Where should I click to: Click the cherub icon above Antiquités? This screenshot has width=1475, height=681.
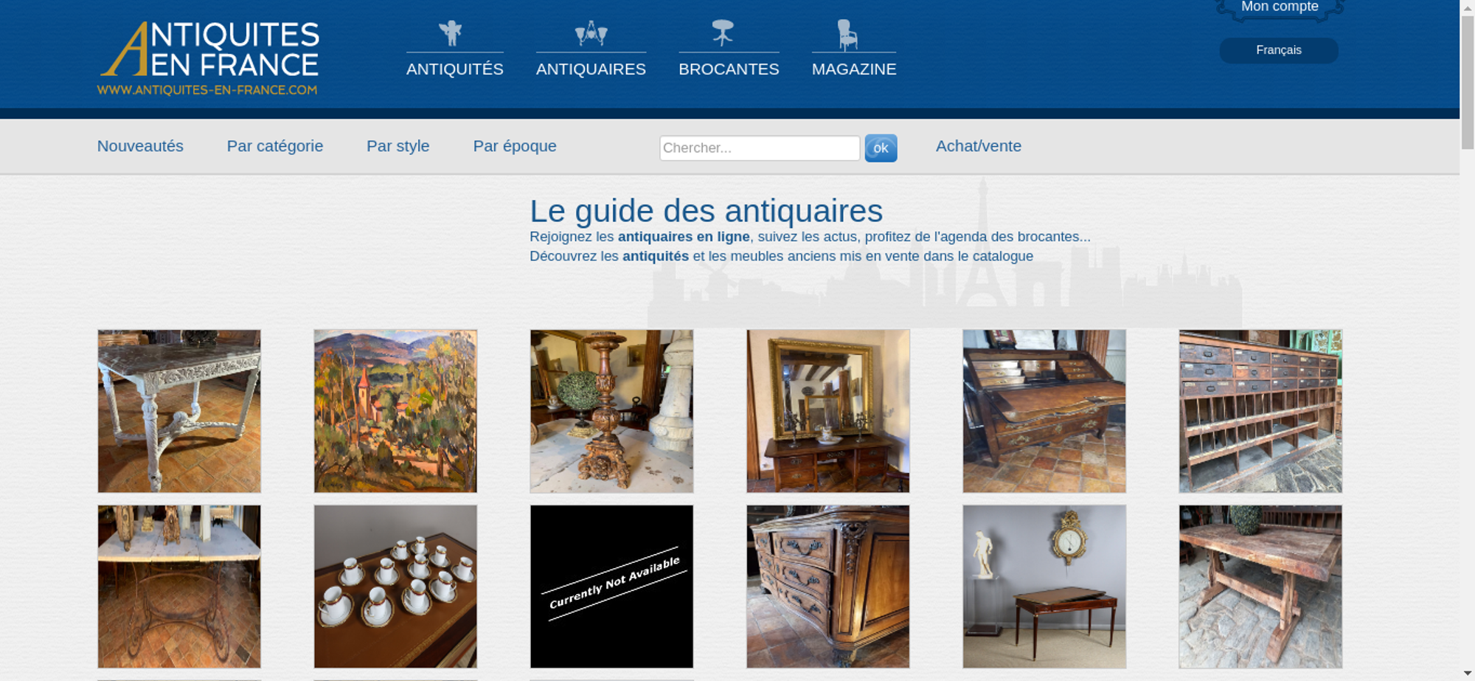[x=451, y=33]
